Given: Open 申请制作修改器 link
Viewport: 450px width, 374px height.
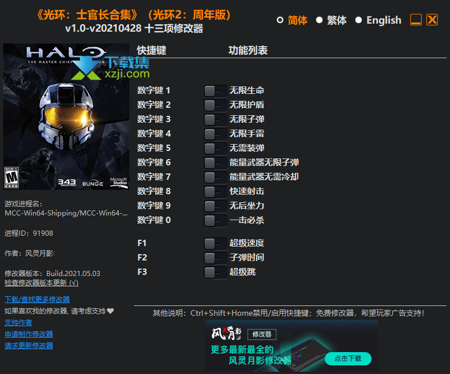Looking at the screenshot, I should coord(29,334).
